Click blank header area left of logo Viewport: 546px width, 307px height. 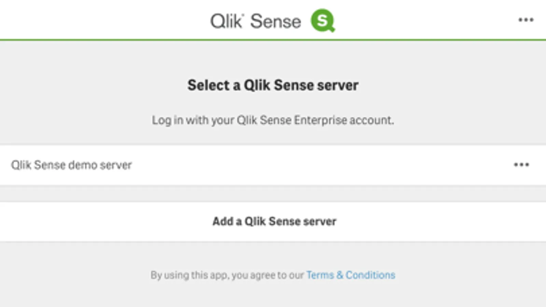tap(102, 20)
